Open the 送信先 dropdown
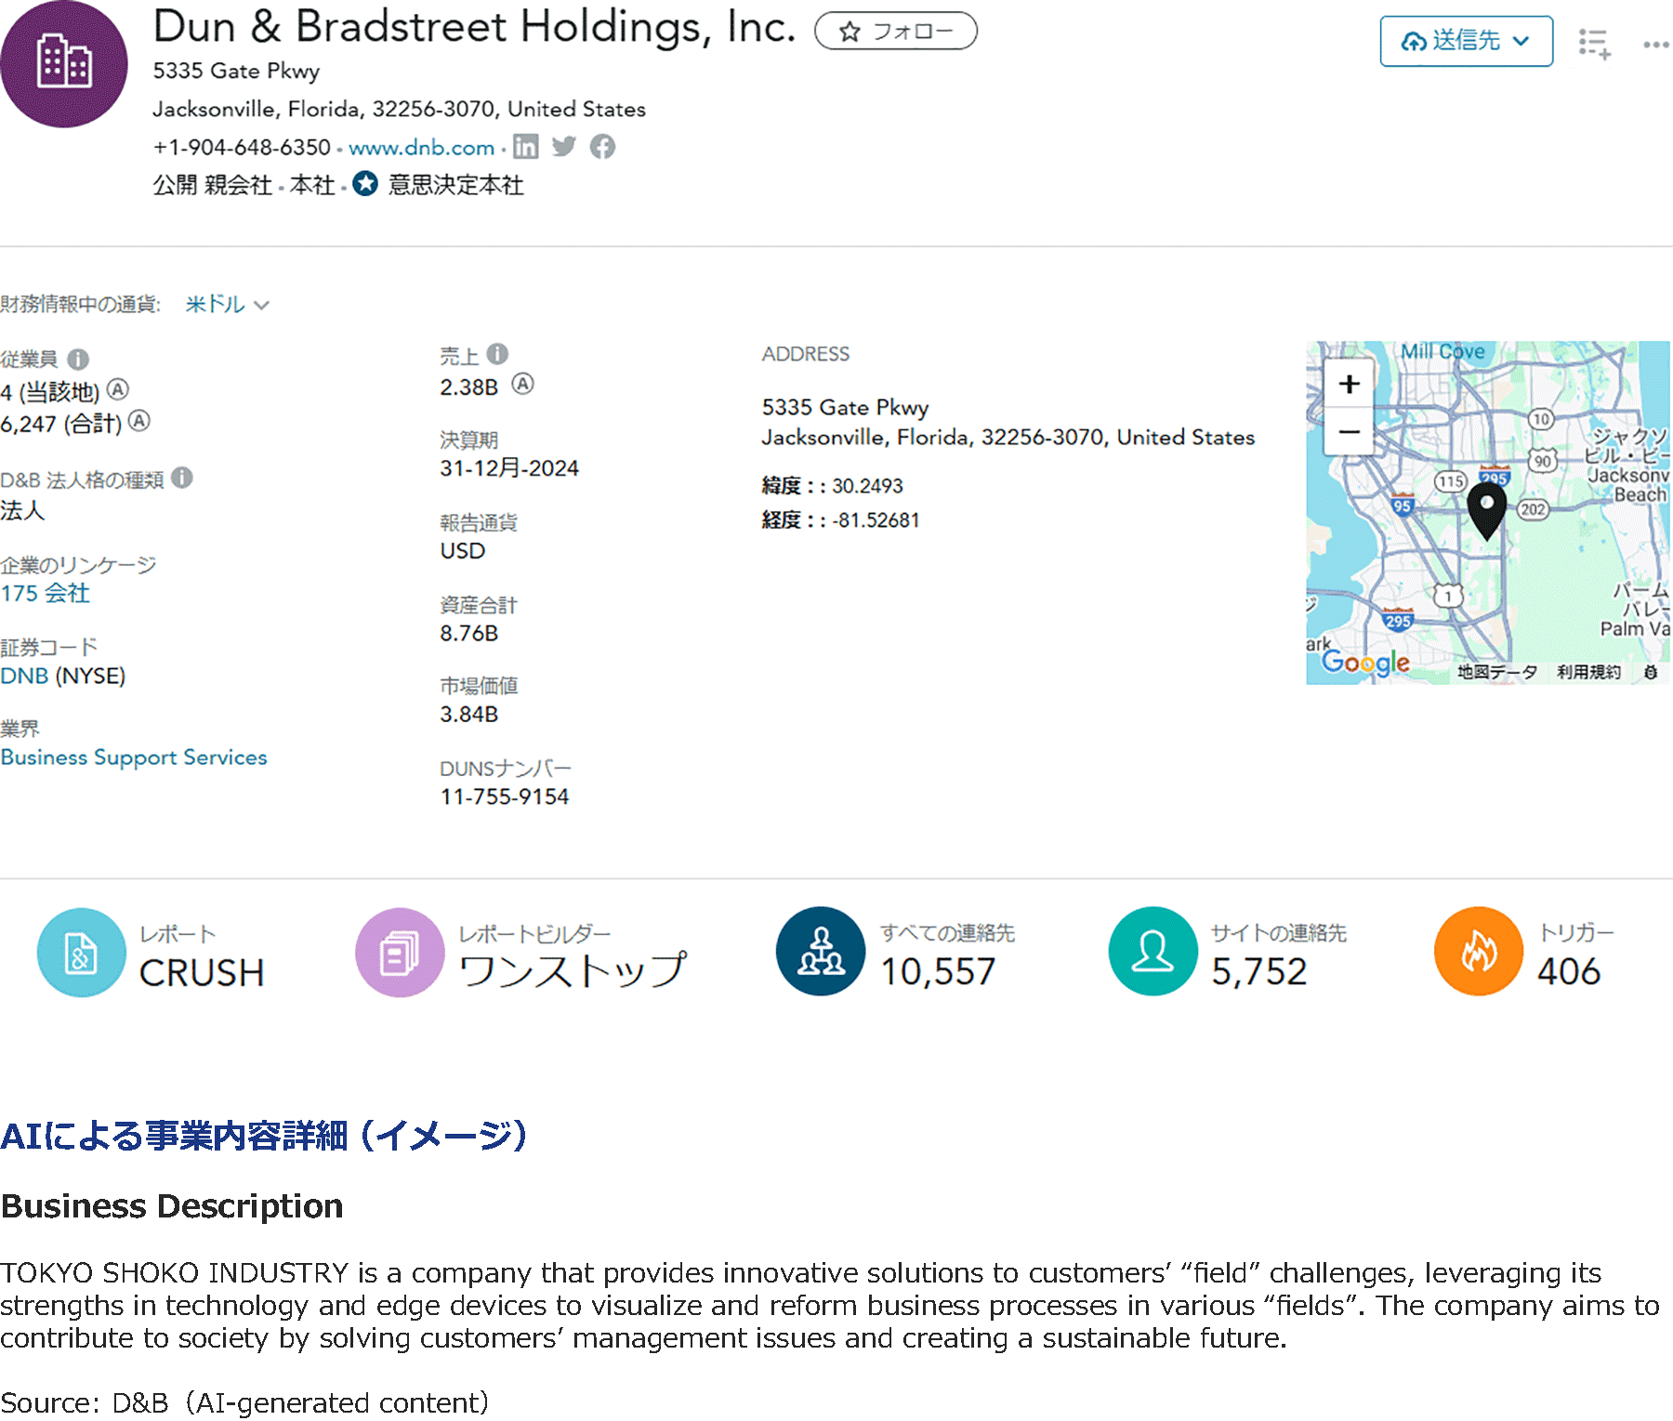 [x=1466, y=41]
